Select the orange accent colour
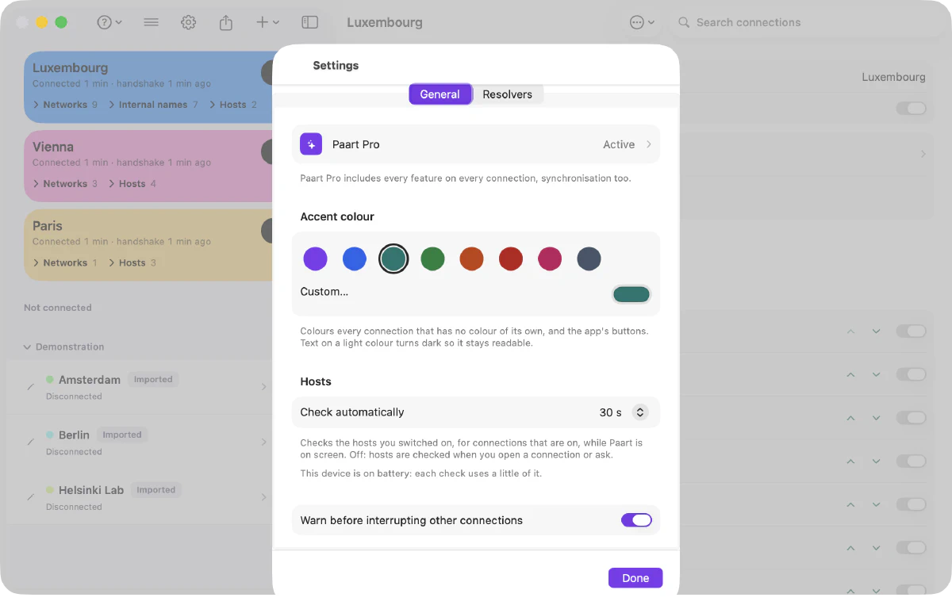Screen dimensions: 952x605 click(x=471, y=258)
